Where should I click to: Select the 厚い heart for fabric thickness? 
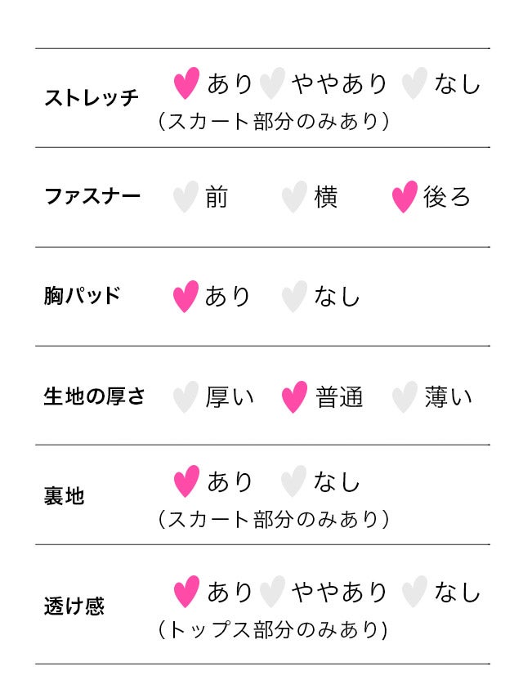click(x=186, y=397)
